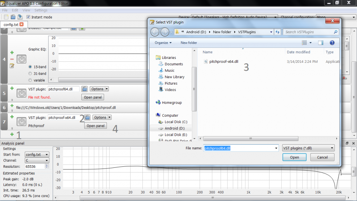357x201 pixels.
Task: Uncheck the Instant mode checkbox
Action: 29,17
